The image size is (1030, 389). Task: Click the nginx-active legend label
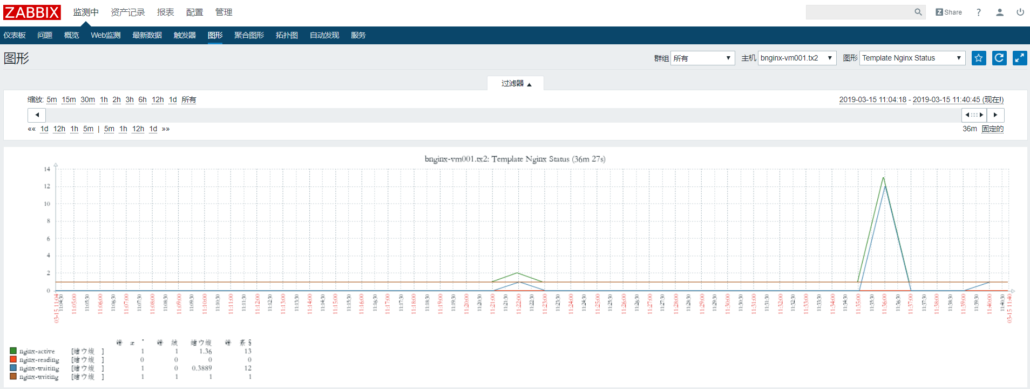pos(37,351)
